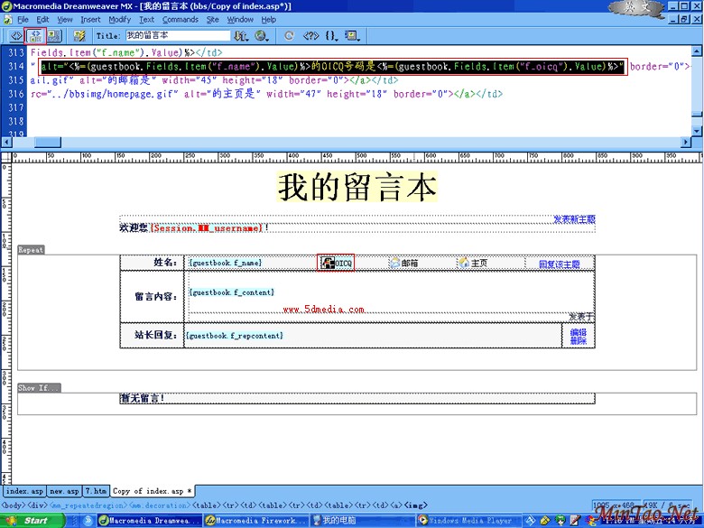Open the Commands menu
The height and width of the screenshot is (528, 704).
click(x=180, y=19)
